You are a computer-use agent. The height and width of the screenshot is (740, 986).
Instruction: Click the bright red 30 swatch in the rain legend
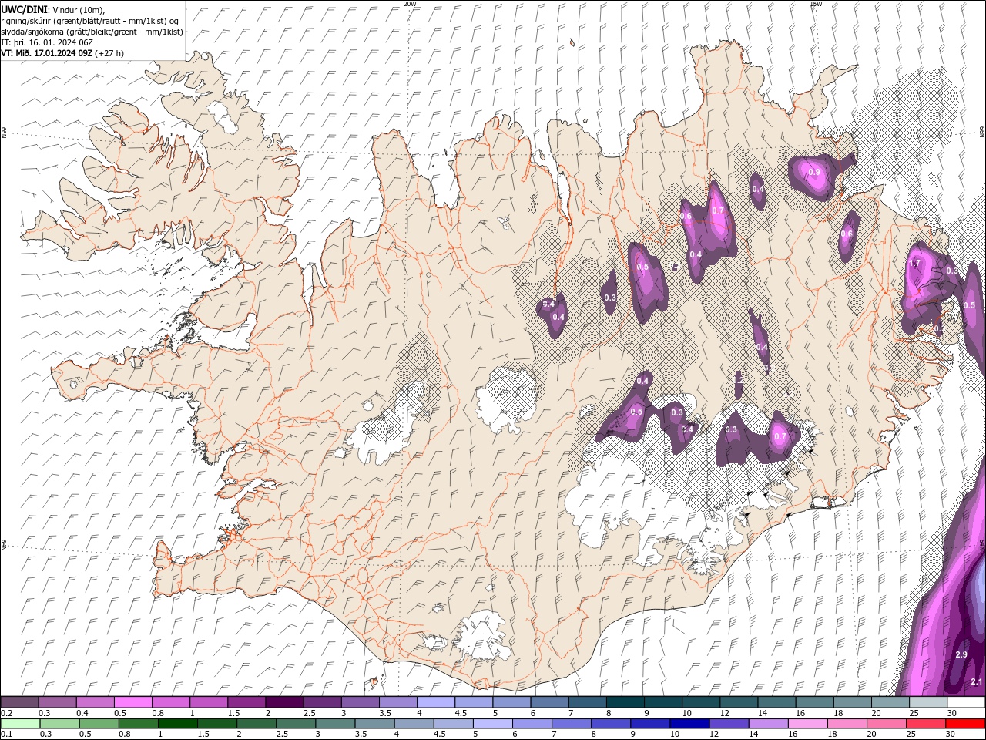pos(966,723)
